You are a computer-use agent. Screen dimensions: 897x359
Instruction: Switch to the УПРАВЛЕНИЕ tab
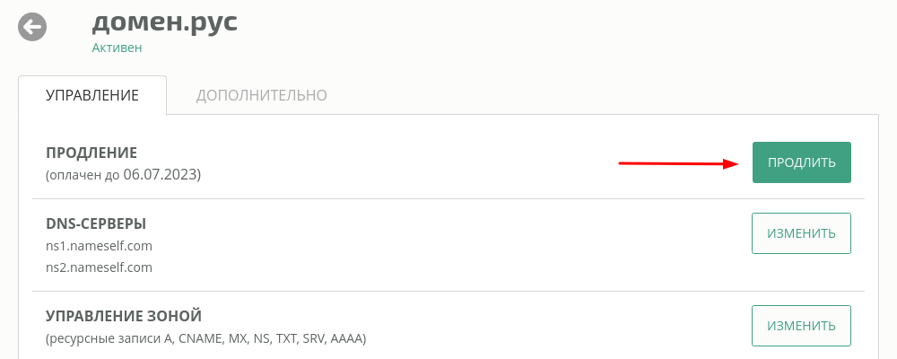(x=92, y=95)
